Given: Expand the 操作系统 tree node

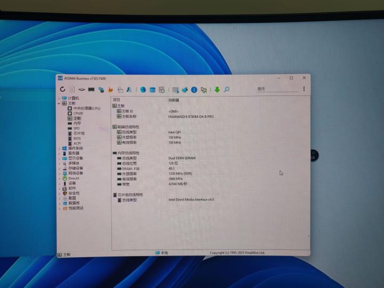Looking at the screenshot, I should (59, 148).
